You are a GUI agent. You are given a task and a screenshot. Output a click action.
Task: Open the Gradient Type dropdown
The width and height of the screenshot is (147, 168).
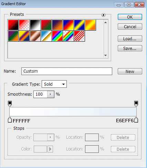(x=54, y=84)
